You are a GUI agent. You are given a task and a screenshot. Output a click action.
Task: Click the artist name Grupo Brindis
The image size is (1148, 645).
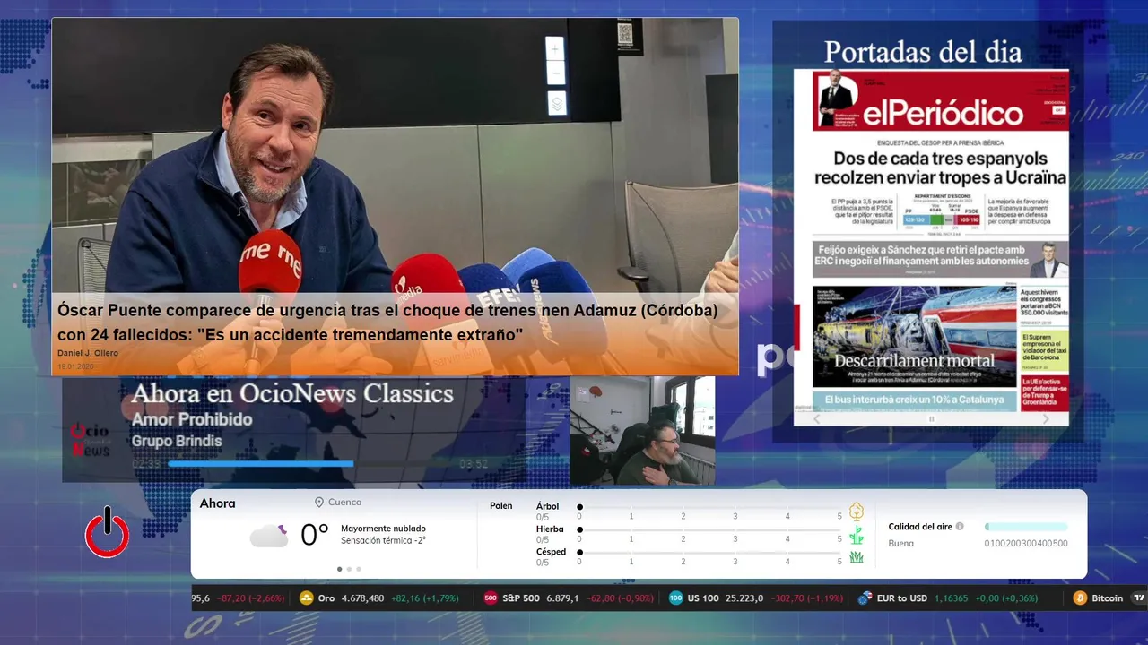[177, 441]
